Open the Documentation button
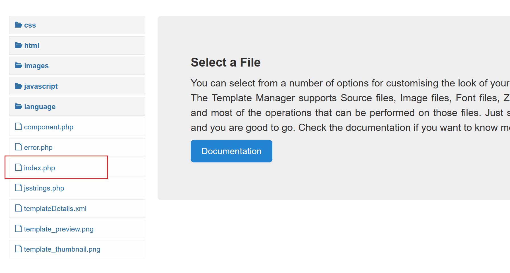This screenshot has height=273, width=510. 231,151
